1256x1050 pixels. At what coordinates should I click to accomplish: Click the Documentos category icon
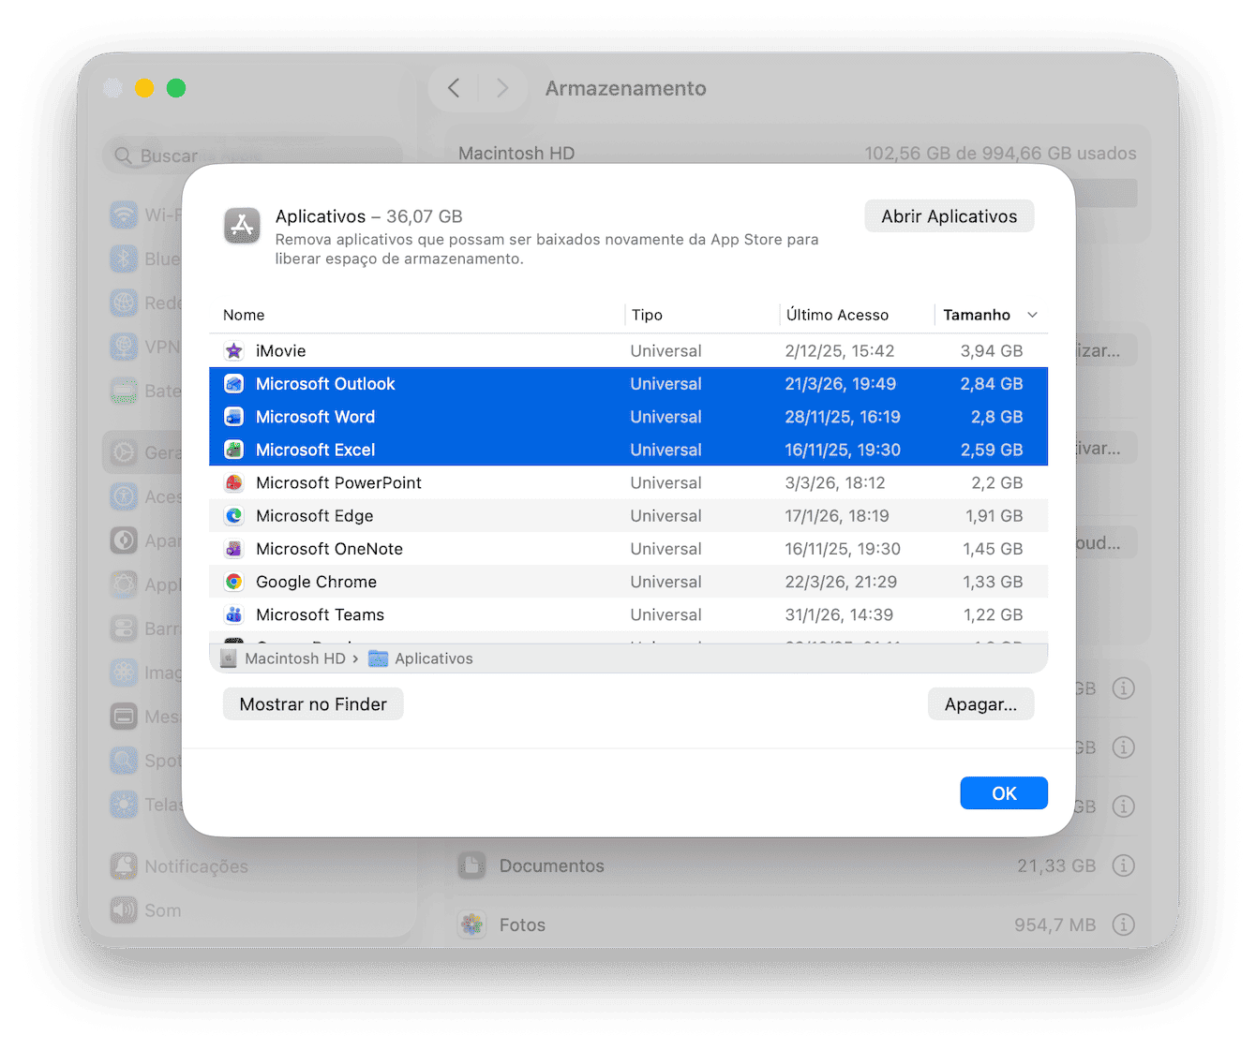point(472,865)
